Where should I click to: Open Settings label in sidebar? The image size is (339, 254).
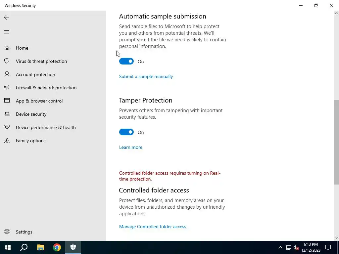24,232
